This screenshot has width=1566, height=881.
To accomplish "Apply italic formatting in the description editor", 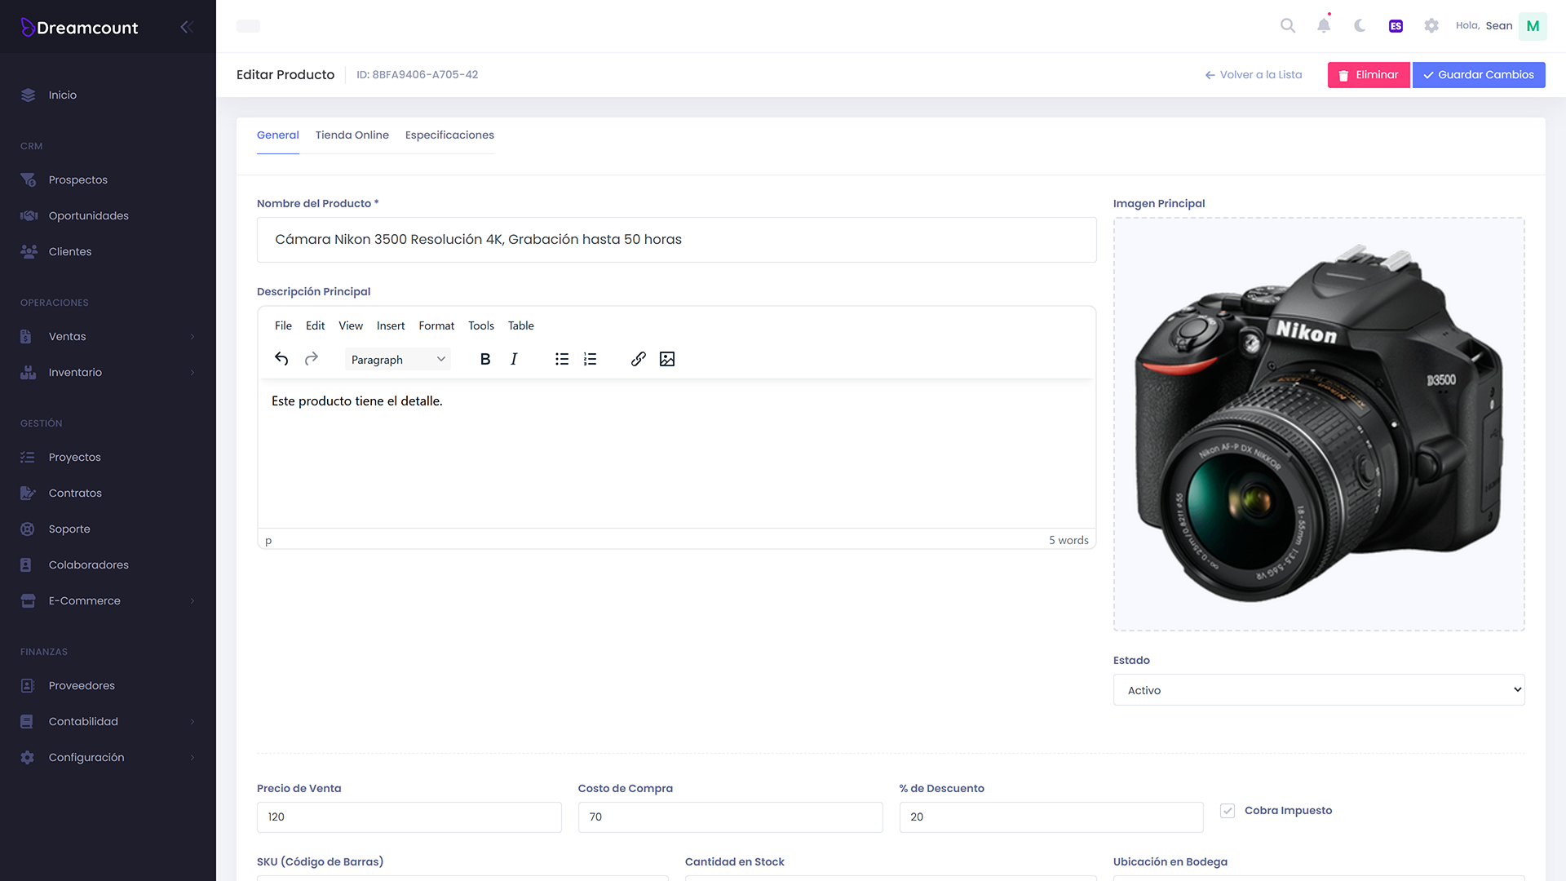I will coord(514,359).
